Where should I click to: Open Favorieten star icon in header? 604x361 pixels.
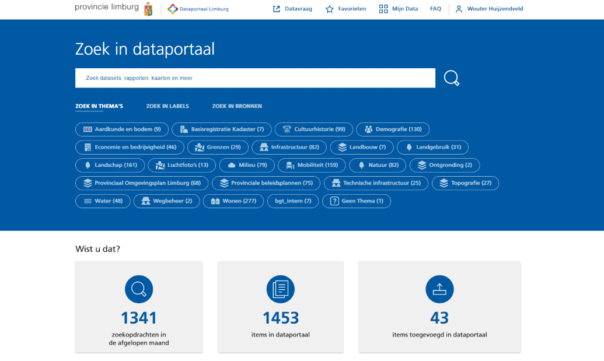pyautogui.click(x=330, y=9)
